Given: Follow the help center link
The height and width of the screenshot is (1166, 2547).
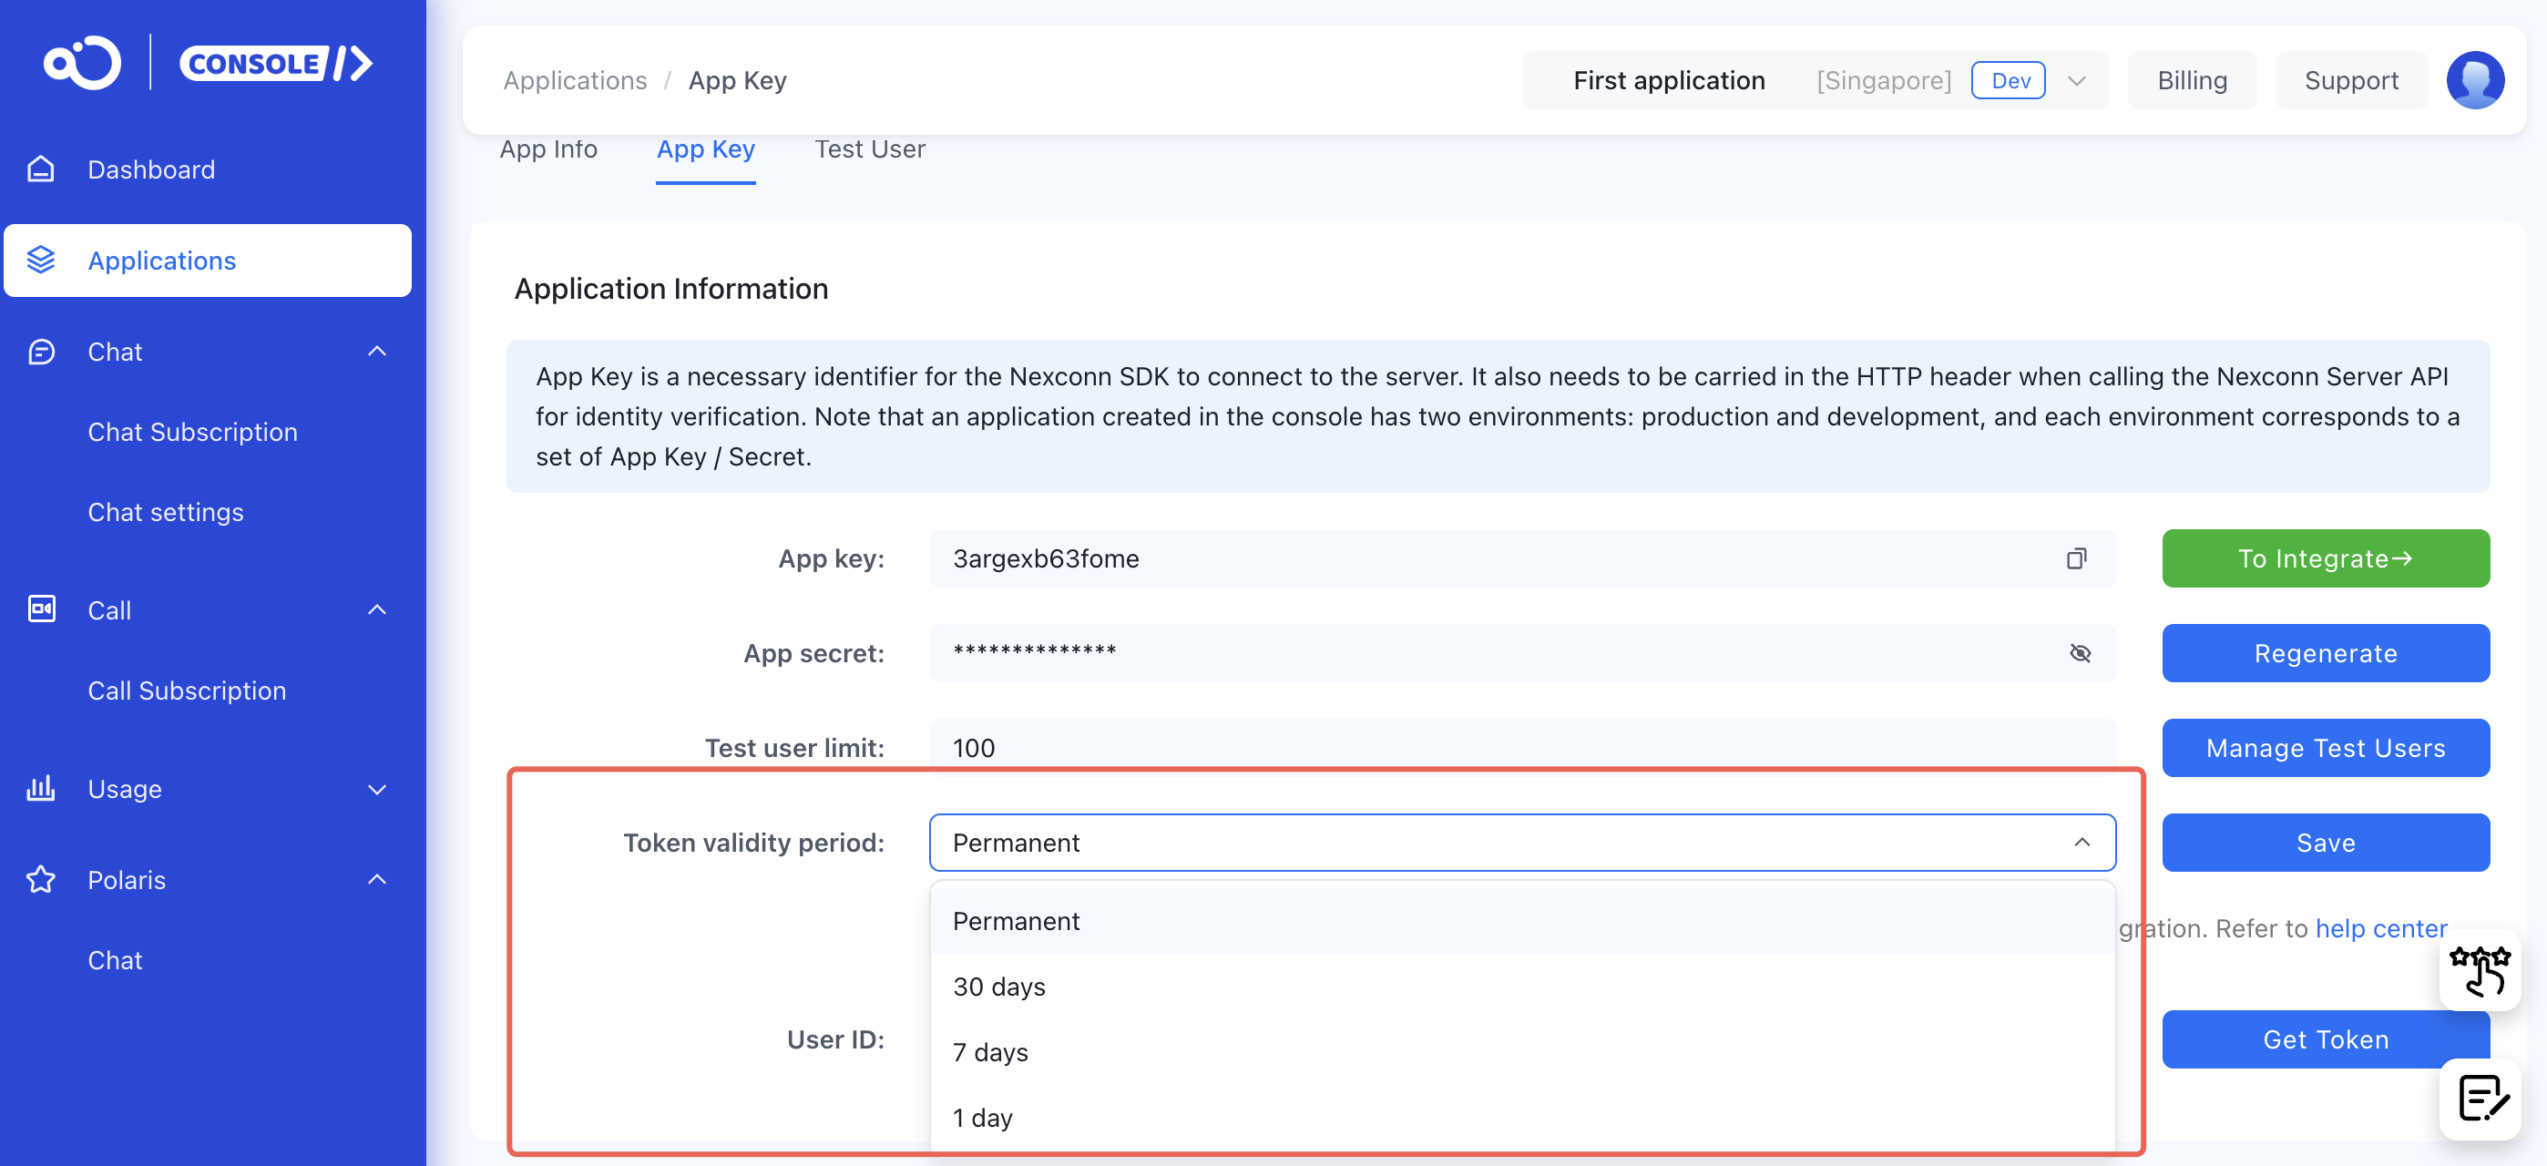Looking at the screenshot, I should [2380, 927].
